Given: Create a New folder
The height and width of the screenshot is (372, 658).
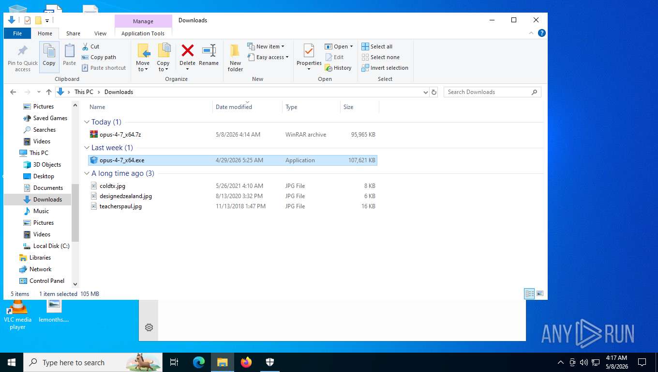Looking at the screenshot, I should point(235,57).
